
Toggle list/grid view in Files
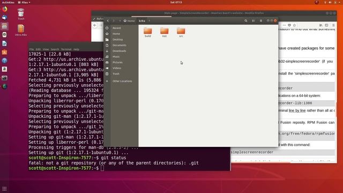point(253,21)
